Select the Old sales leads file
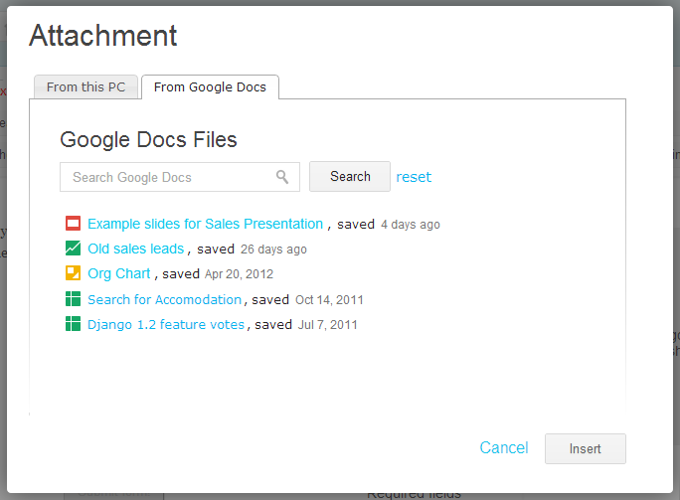This screenshot has width=680, height=500. 136,249
